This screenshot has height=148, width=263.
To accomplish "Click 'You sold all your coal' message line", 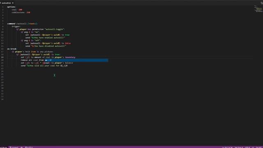I will [x=44, y=66].
